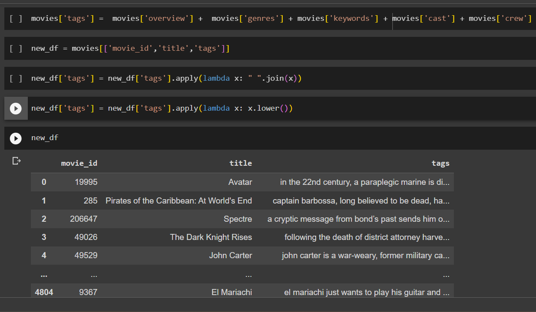Image resolution: width=536 pixels, height=312 pixels.
Task: Select the movie_id column header
Action: coord(79,163)
